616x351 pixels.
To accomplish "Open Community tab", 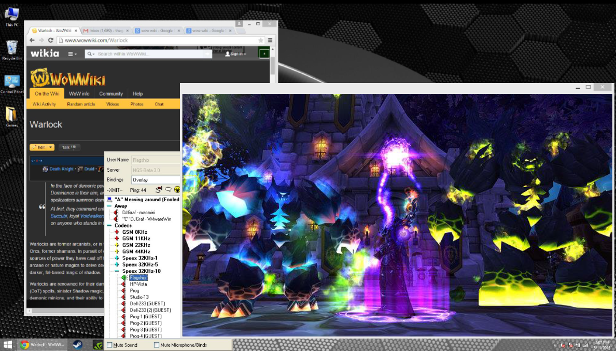I will click(111, 93).
